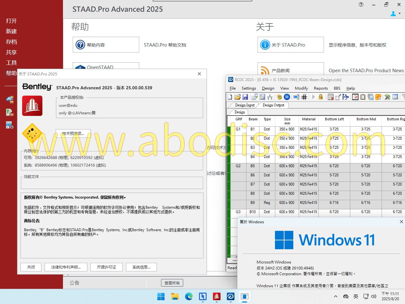Click the RCDC run design play arrow

click(x=314, y=97)
